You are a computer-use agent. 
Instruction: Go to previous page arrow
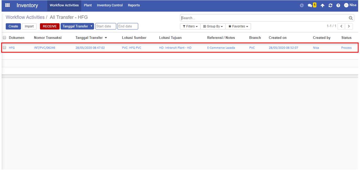point(341,26)
